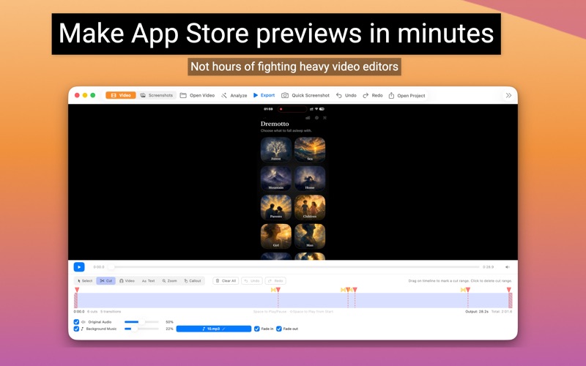Switch to the Video tab
Image resolution: width=586 pixels, height=366 pixels.
point(121,95)
